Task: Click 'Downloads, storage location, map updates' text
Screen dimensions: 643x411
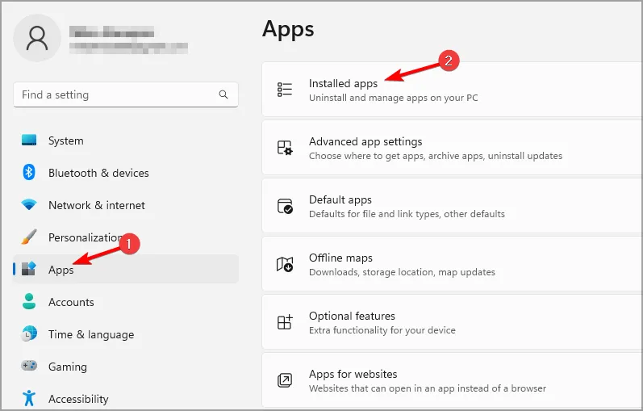Action: [x=402, y=272]
